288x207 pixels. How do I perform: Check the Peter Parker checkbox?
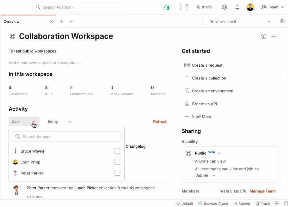pos(117,173)
